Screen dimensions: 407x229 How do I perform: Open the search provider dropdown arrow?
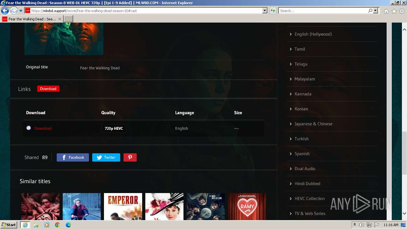click(x=376, y=11)
